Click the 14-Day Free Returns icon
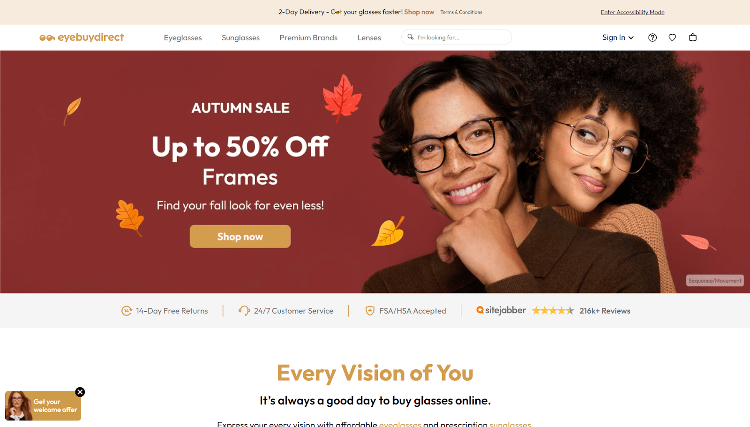 point(127,311)
